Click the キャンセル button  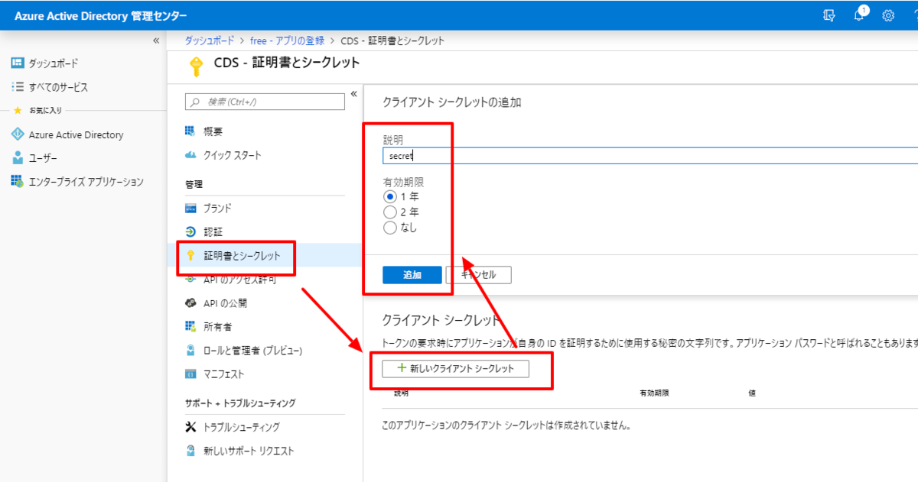point(479,275)
